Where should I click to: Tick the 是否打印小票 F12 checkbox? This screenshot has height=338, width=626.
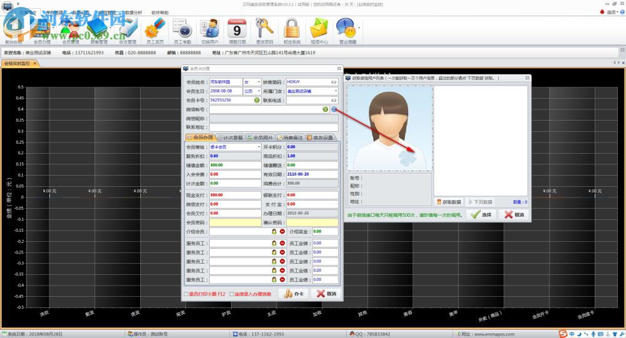tap(186, 294)
